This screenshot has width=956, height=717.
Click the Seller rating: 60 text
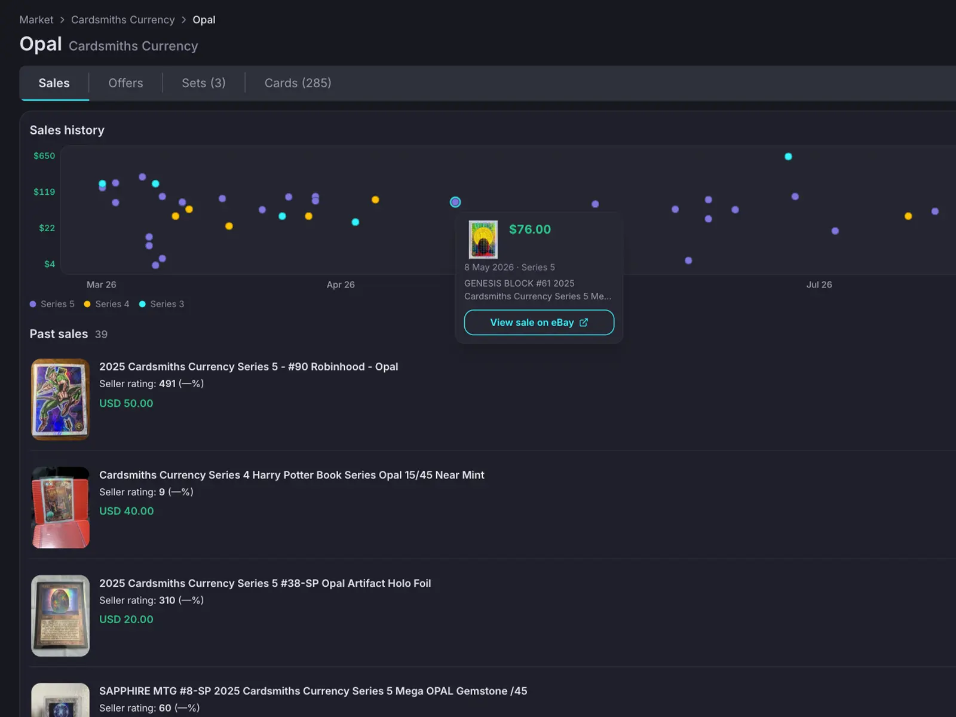coord(149,708)
